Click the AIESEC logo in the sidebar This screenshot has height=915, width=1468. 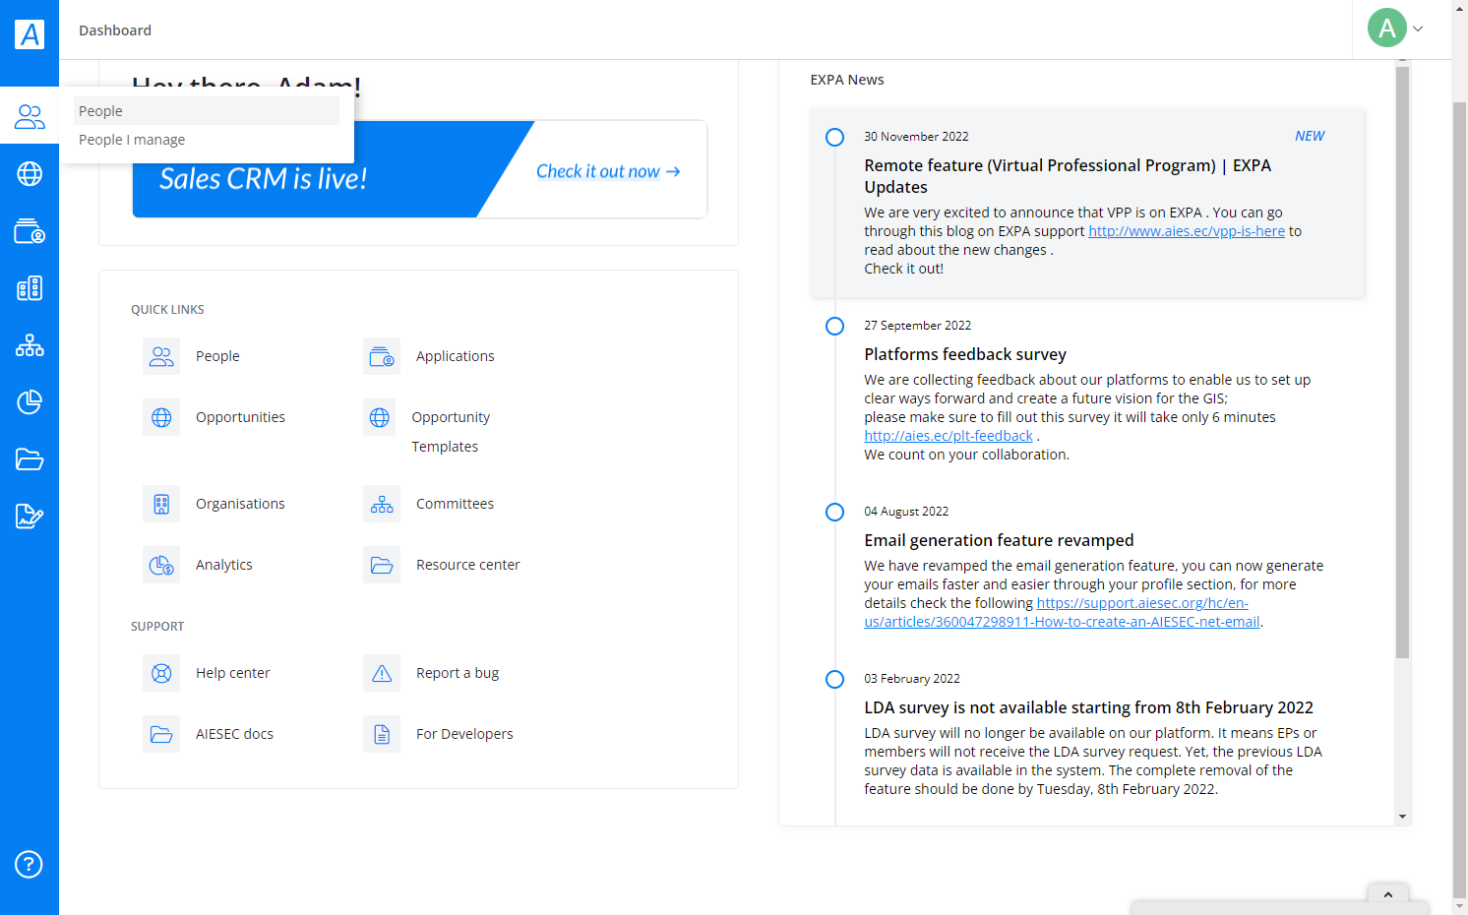(x=30, y=34)
